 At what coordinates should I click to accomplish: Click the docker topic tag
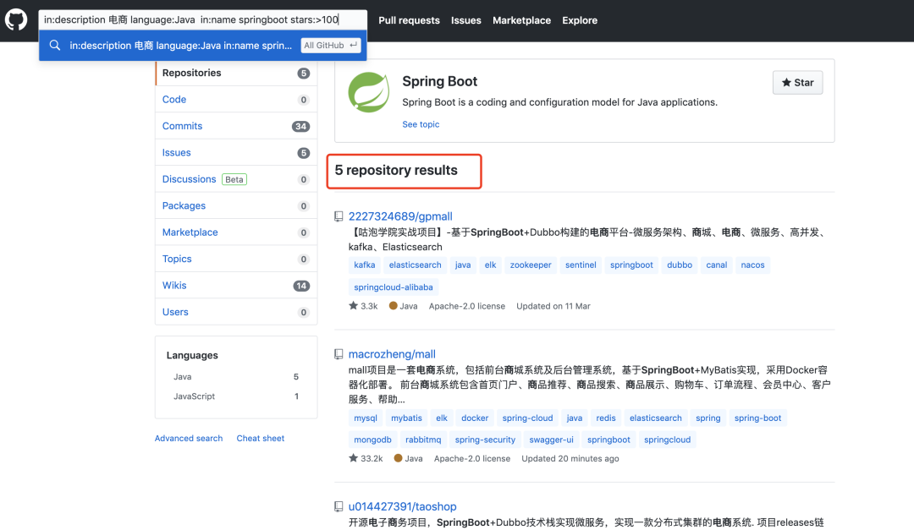pyautogui.click(x=475, y=418)
